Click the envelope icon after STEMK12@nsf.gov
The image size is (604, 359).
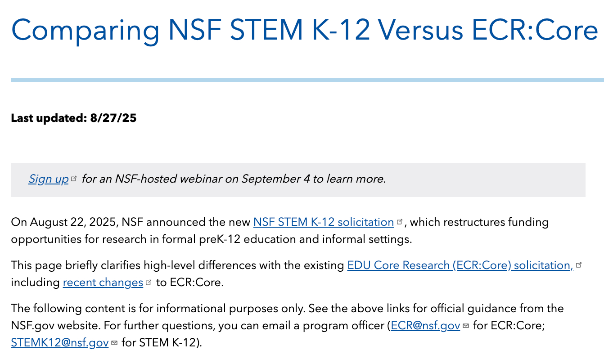[114, 343]
